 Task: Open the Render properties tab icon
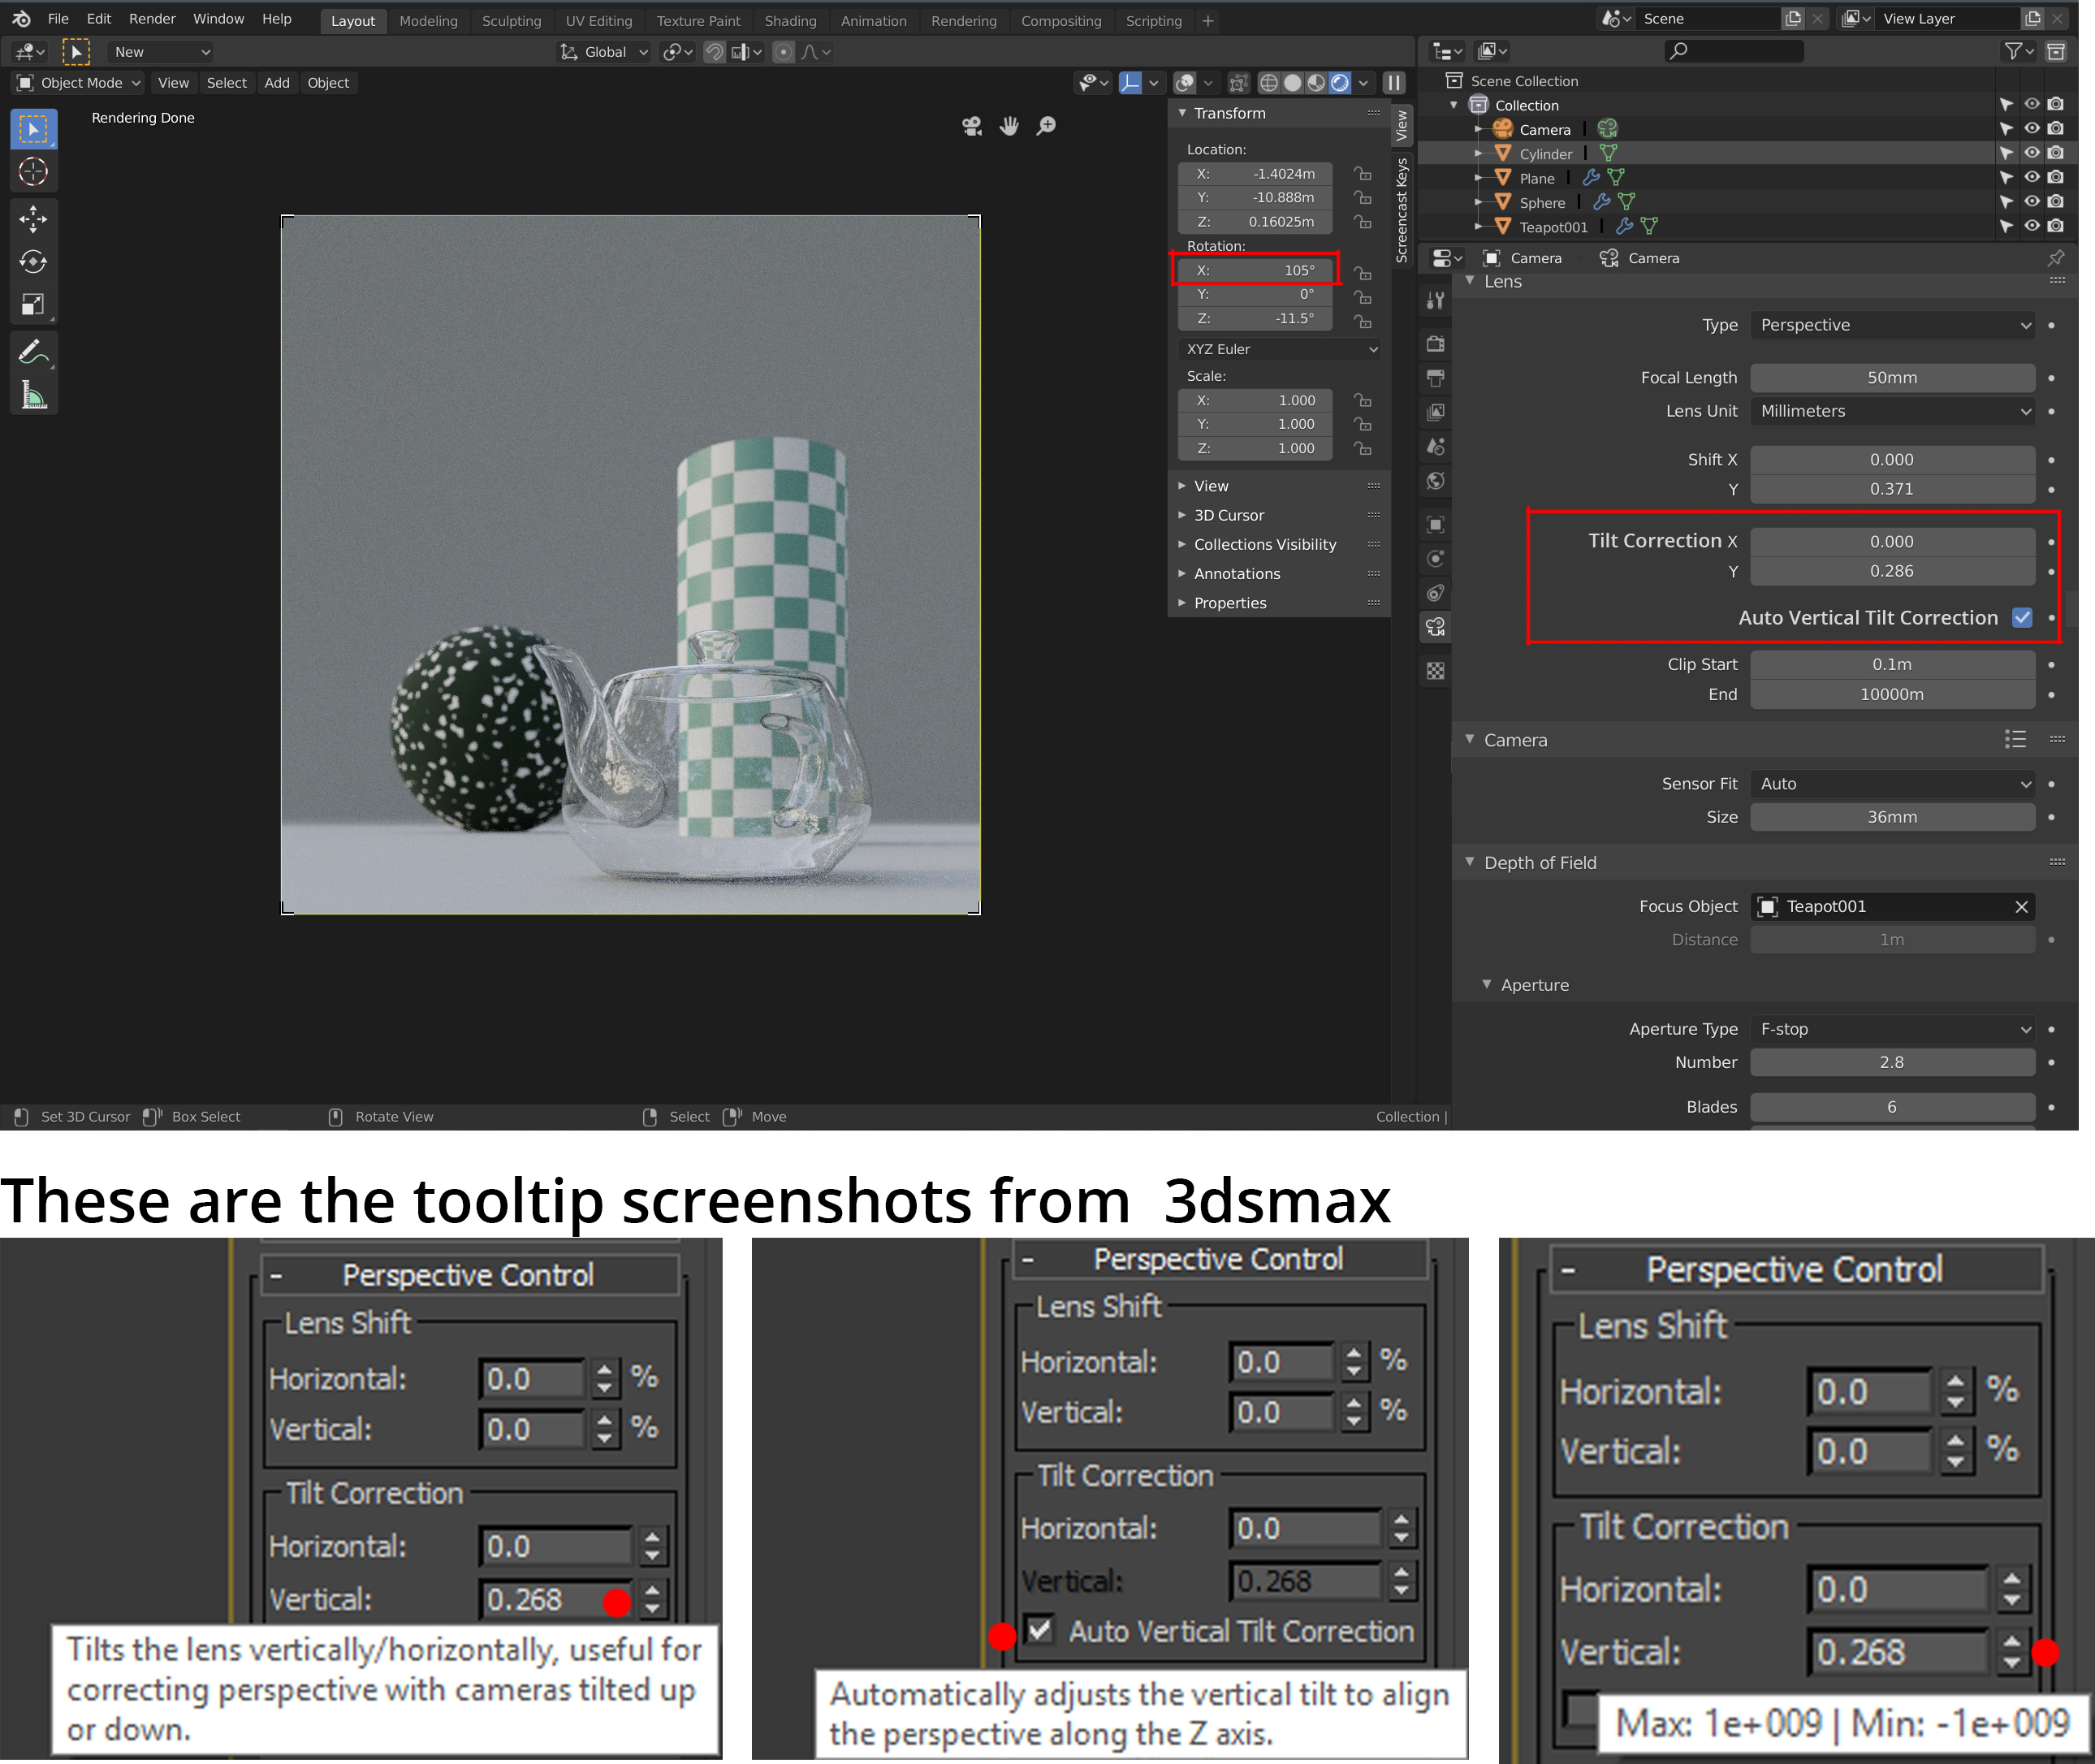click(1436, 344)
